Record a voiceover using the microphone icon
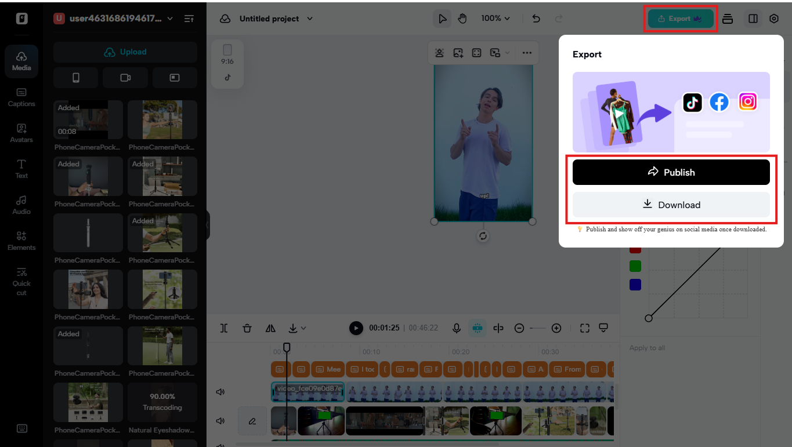Viewport: 792px width, 447px height. 457,328
